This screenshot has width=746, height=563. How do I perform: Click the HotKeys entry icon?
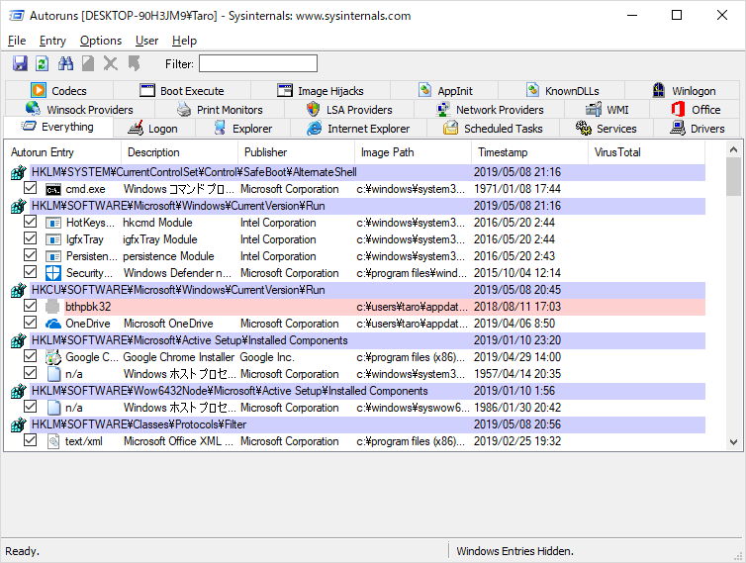pyautogui.click(x=52, y=223)
